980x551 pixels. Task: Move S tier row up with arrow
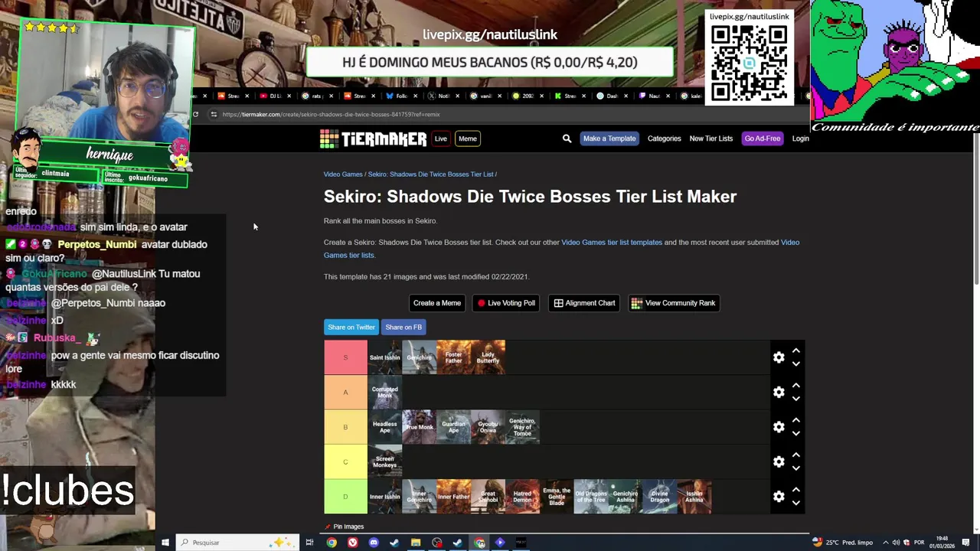[x=796, y=350]
